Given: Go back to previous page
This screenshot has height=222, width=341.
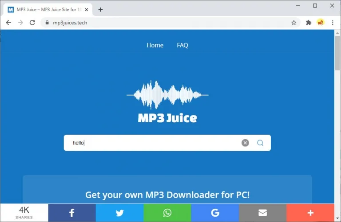Looking at the screenshot, I should [8, 23].
